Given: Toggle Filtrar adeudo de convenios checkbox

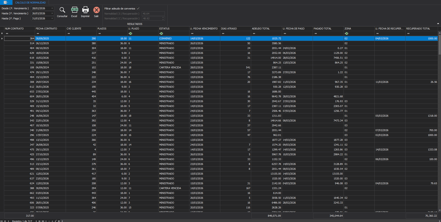Looking at the screenshot, I should pos(138,9).
